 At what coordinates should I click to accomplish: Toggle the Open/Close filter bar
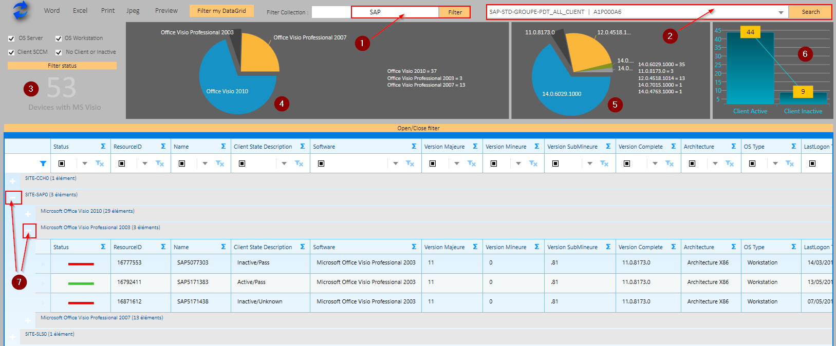pyautogui.click(x=418, y=128)
